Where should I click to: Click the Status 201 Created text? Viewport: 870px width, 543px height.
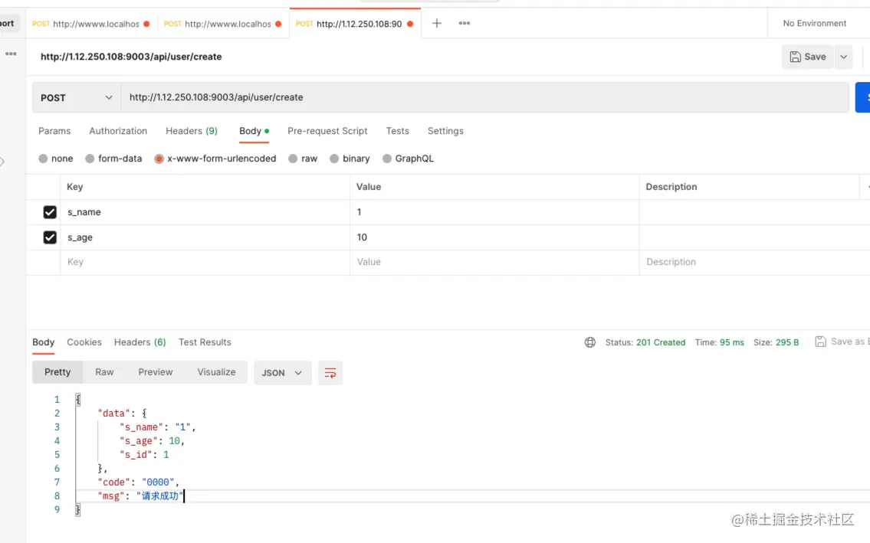pyautogui.click(x=645, y=342)
